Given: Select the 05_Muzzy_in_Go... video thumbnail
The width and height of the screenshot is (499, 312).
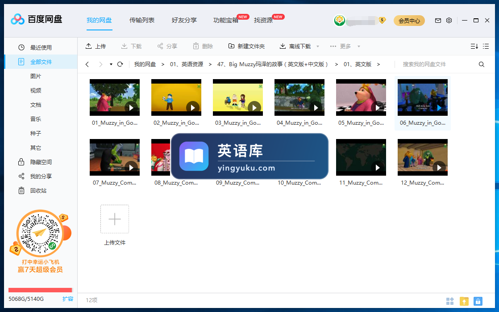Looking at the screenshot, I should 361,97.
